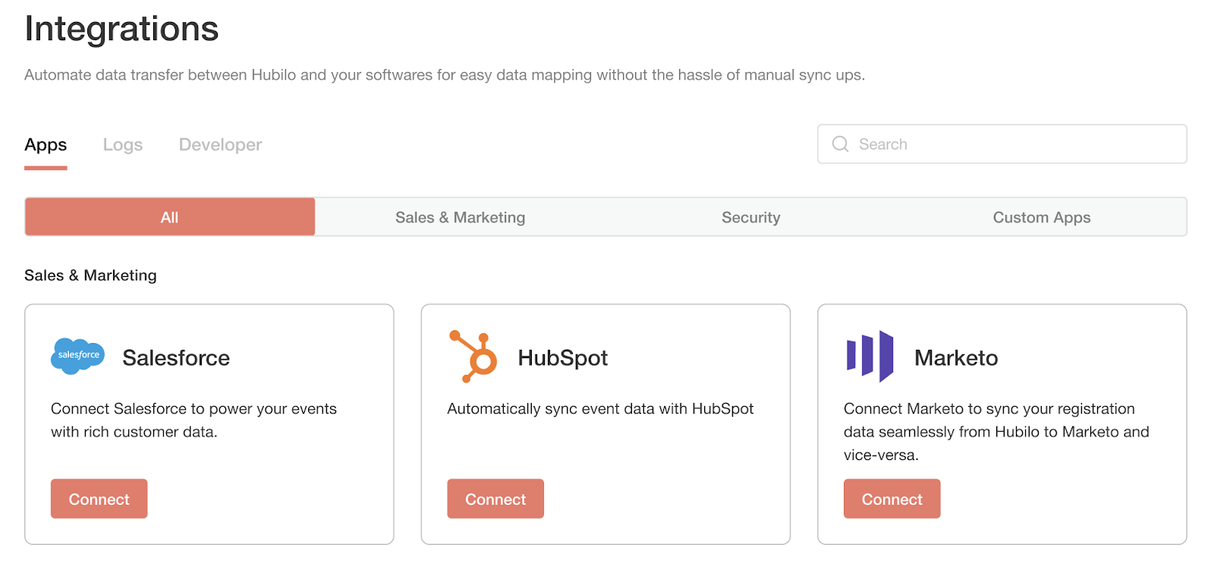The height and width of the screenshot is (570, 1214).
Task: Connect the Marketo integration
Action: tap(892, 499)
